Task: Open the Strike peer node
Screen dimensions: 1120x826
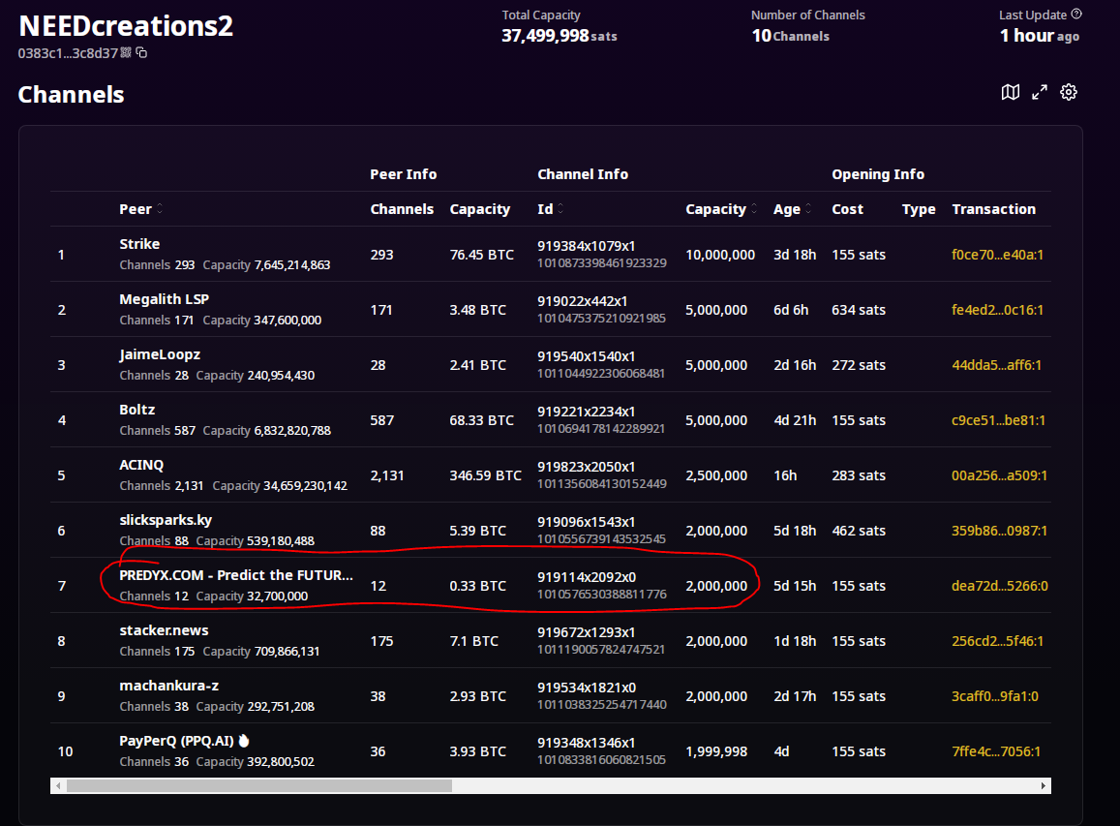Action: 139,244
